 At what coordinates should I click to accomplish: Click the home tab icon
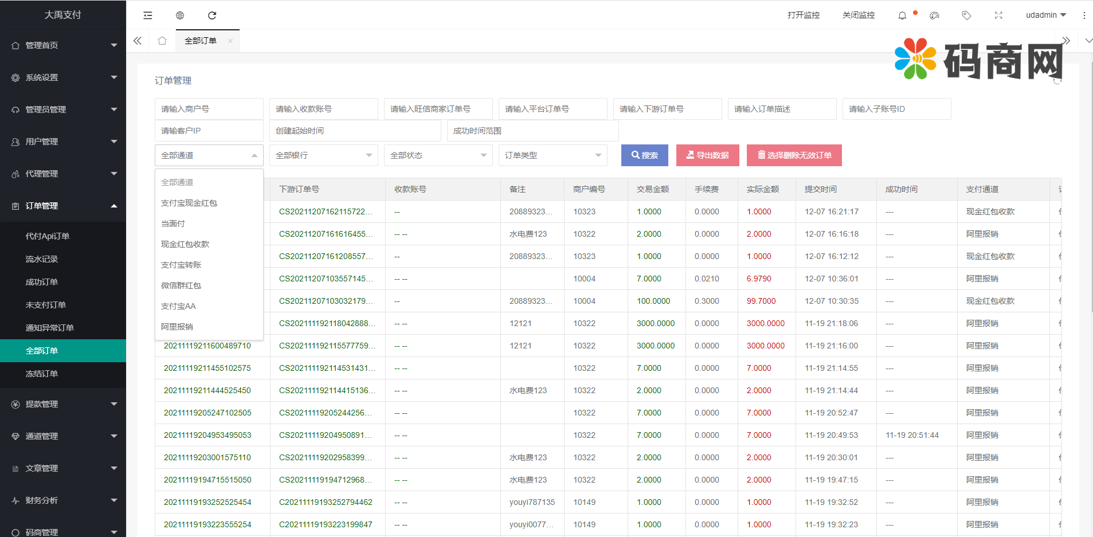pyautogui.click(x=162, y=41)
